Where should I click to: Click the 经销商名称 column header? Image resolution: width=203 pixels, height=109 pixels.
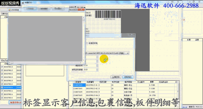tap(163, 82)
